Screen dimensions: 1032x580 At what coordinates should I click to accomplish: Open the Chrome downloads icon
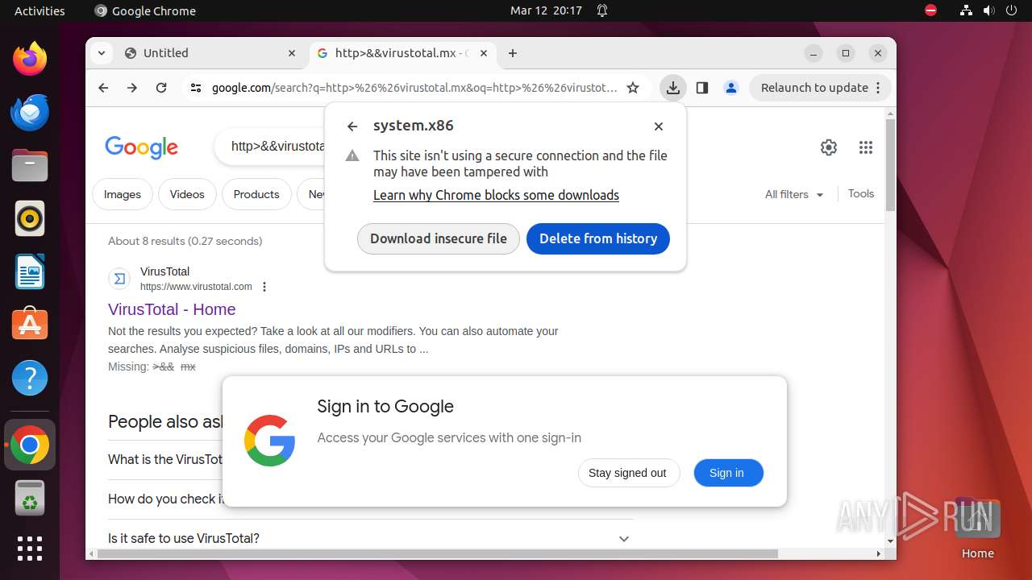(673, 88)
